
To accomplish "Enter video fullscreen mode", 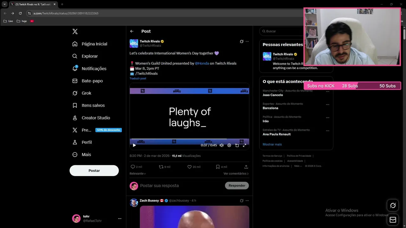I will click(244, 145).
